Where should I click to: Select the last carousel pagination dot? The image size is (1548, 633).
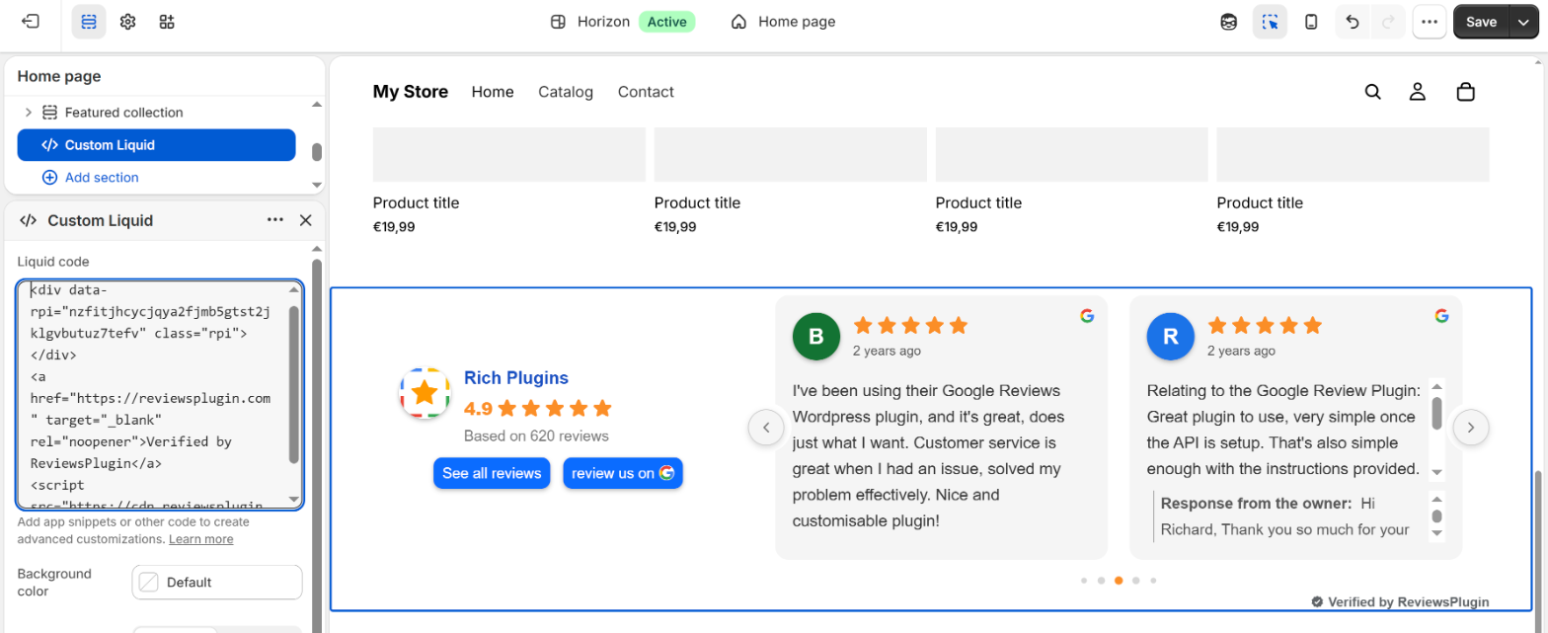point(1153,581)
